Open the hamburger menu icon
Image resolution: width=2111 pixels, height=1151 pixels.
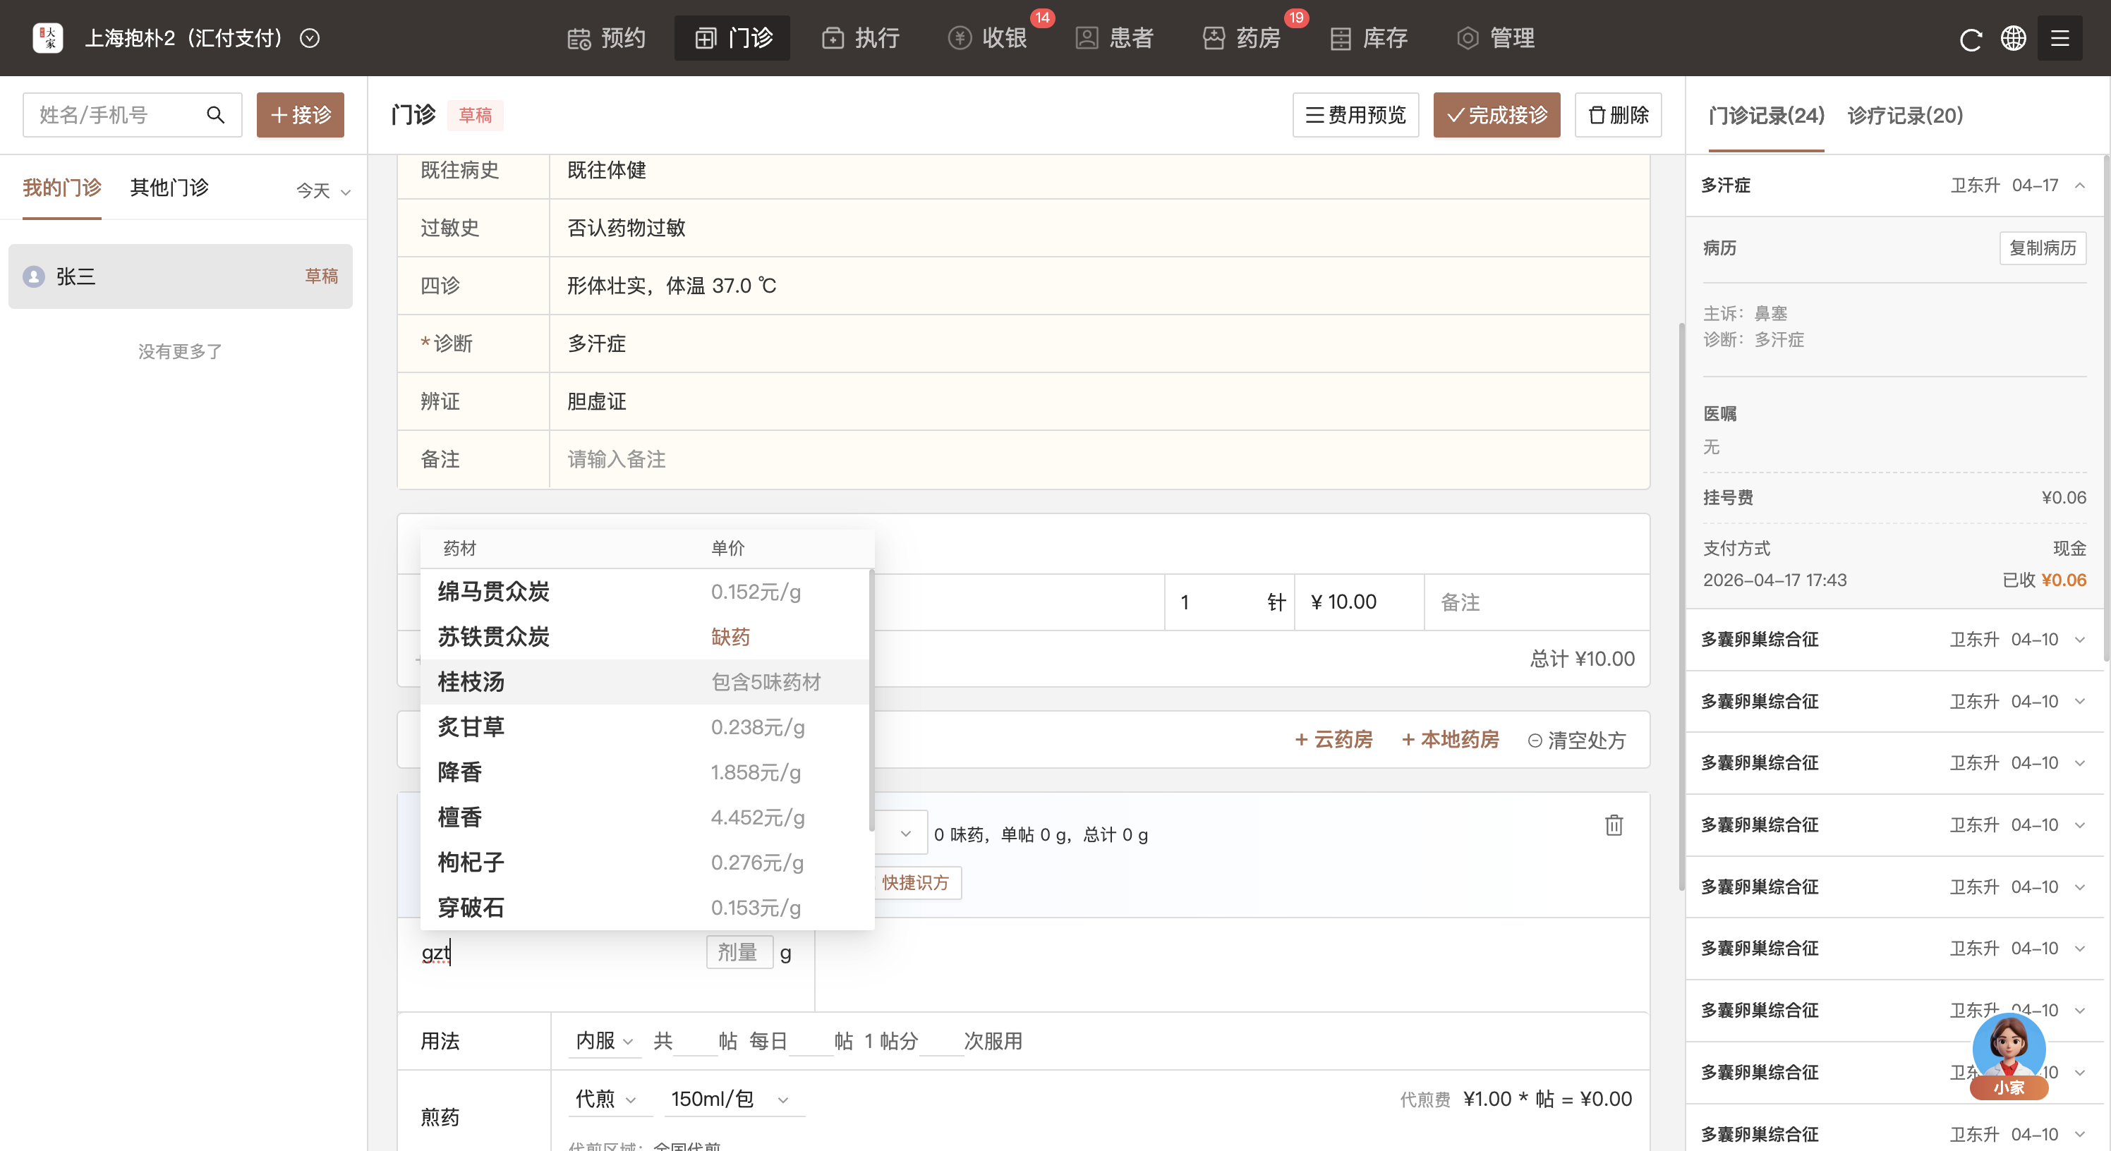pos(2059,39)
